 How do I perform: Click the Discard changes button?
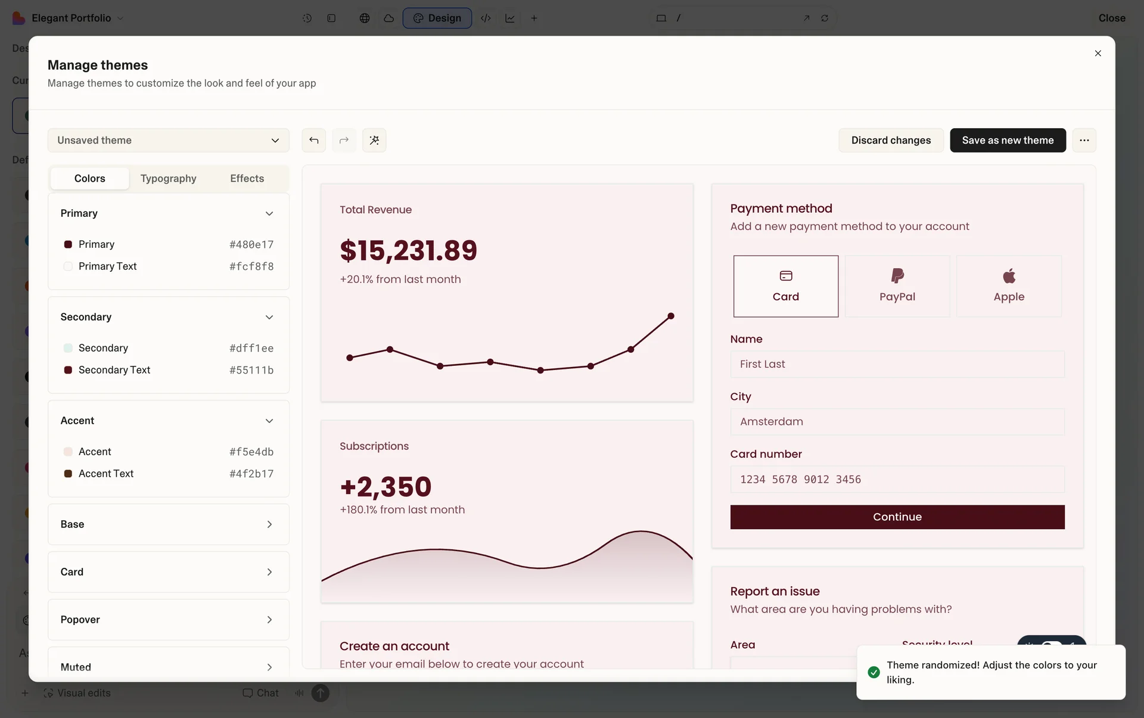(x=890, y=140)
